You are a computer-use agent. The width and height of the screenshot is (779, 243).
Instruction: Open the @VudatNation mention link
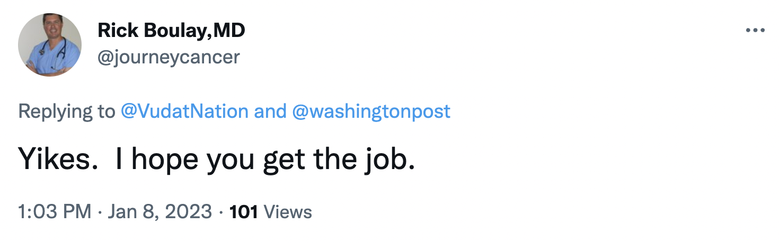coord(184,111)
